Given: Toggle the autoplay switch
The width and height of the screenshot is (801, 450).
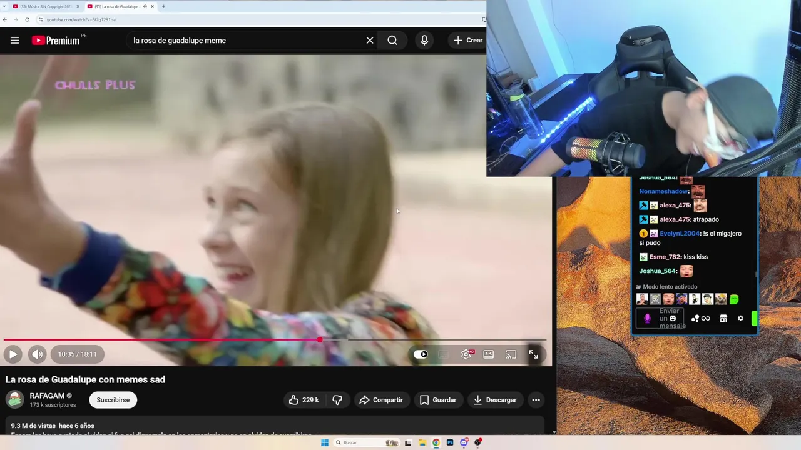Looking at the screenshot, I should click(x=421, y=354).
